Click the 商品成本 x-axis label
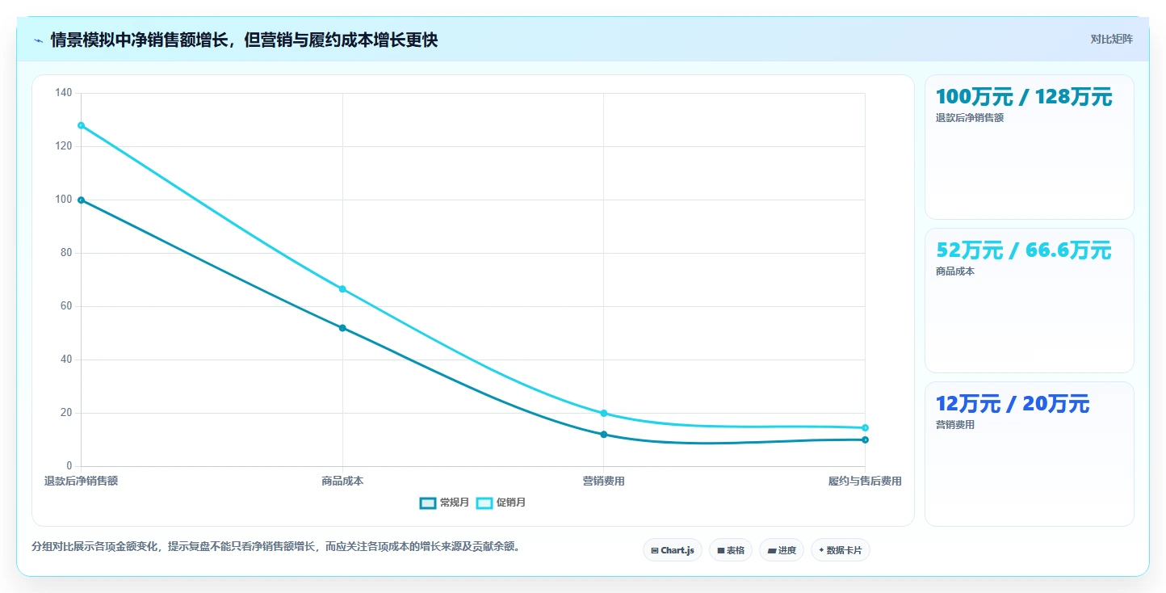Image resolution: width=1166 pixels, height=593 pixels. [x=342, y=482]
